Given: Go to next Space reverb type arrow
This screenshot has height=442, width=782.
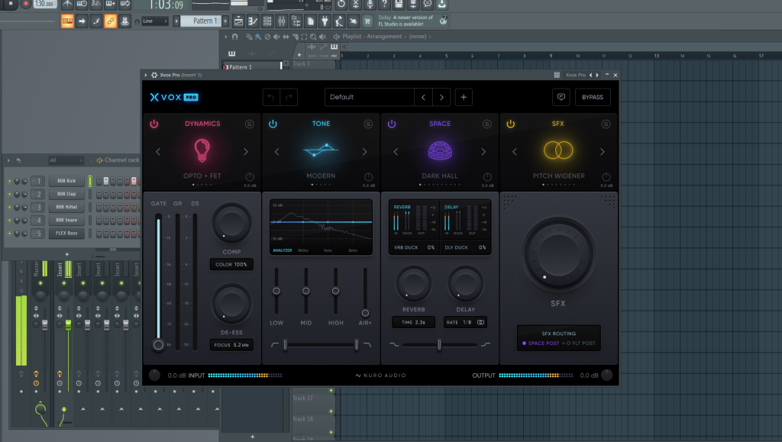Looking at the screenshot, I should pos(483,151).
